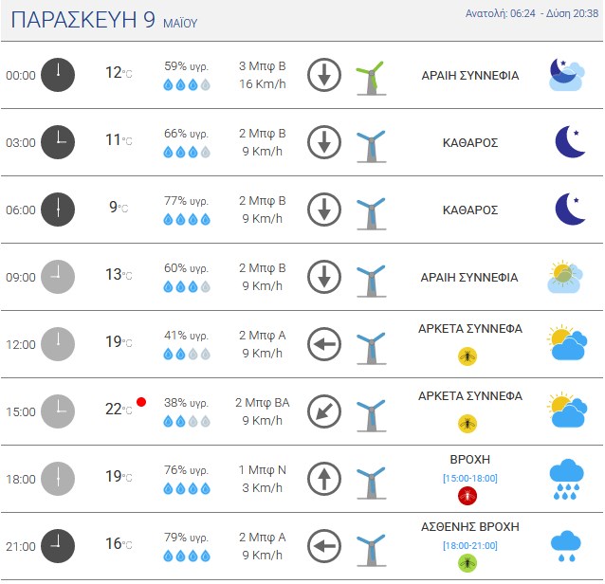The height and width of the screenshot is (584, 605).
Task: Click the green wind turbine icon at 00:00
Action: click(371, 78)
